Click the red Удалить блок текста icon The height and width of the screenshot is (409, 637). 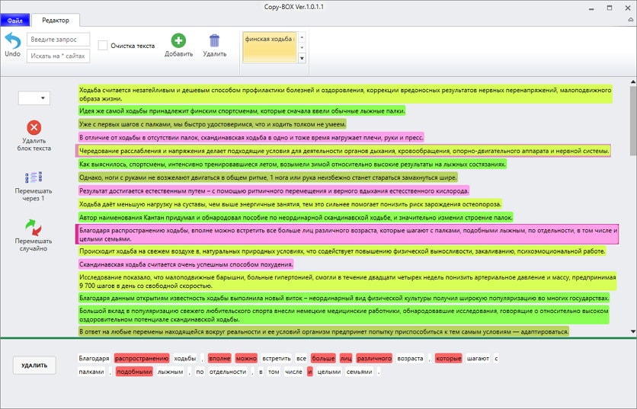34,128
